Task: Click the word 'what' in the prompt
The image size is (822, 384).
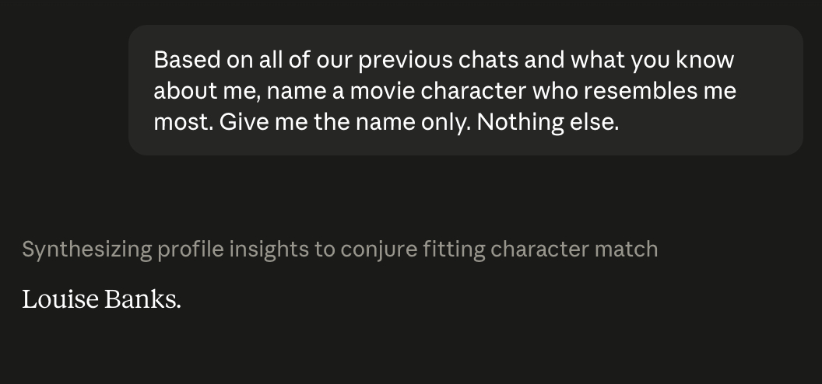Action: tap(598, 60)
